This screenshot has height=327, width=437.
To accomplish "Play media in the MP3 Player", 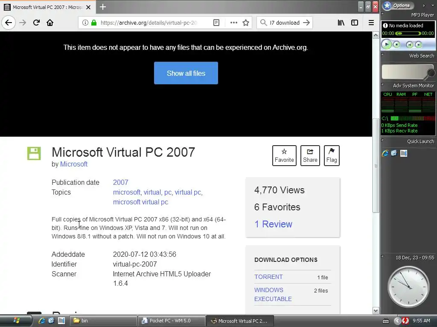I will click(x=387, y=44).
